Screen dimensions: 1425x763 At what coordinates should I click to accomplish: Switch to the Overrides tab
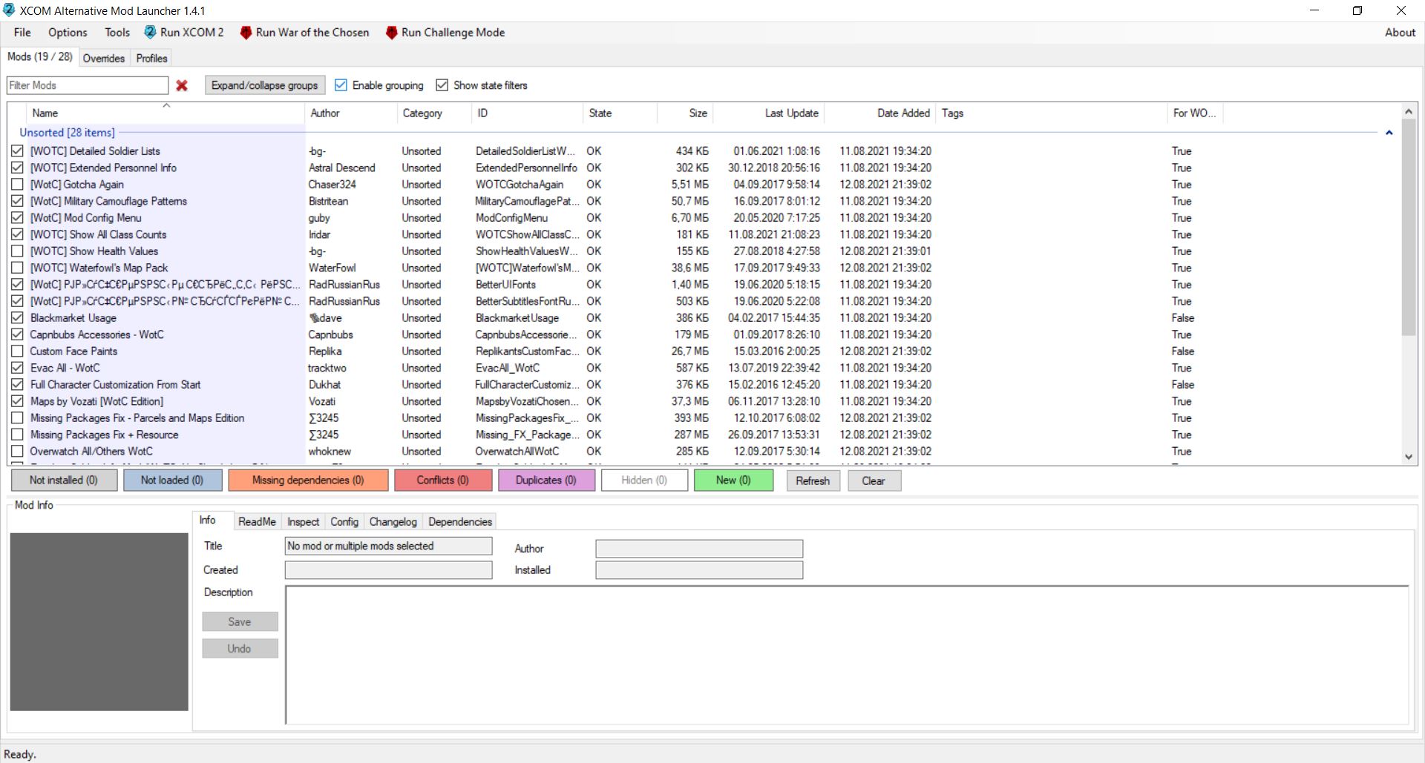104,59
